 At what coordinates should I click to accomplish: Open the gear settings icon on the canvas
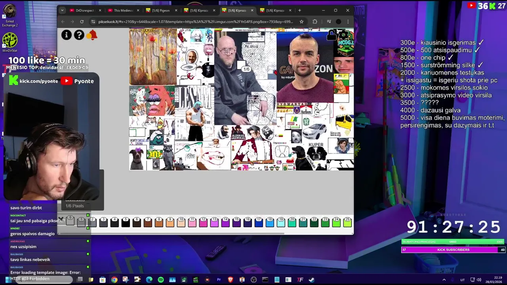[343, 35]
